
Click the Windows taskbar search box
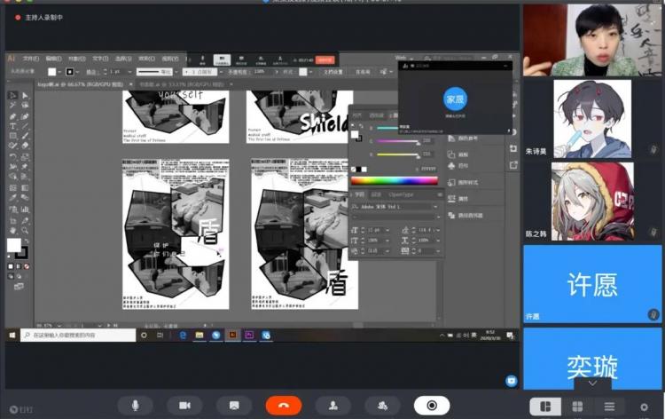point(78,336)
